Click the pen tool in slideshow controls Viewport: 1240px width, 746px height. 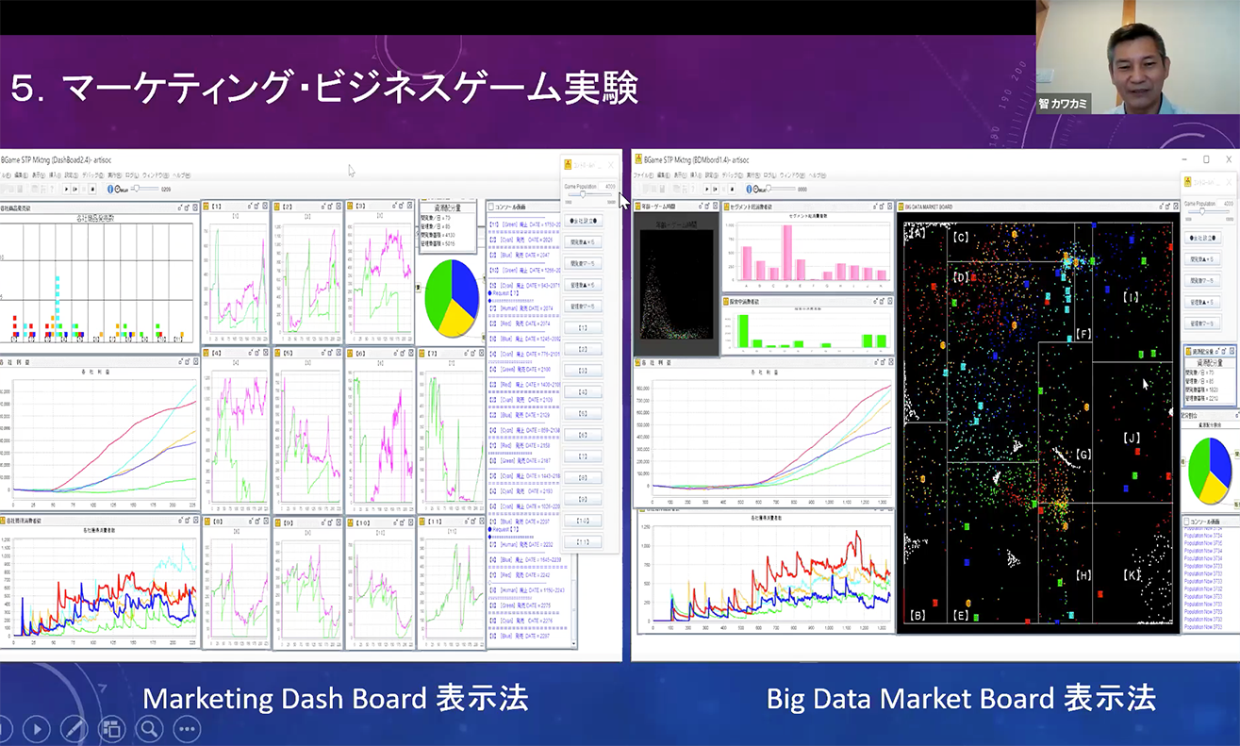point(74,728)
